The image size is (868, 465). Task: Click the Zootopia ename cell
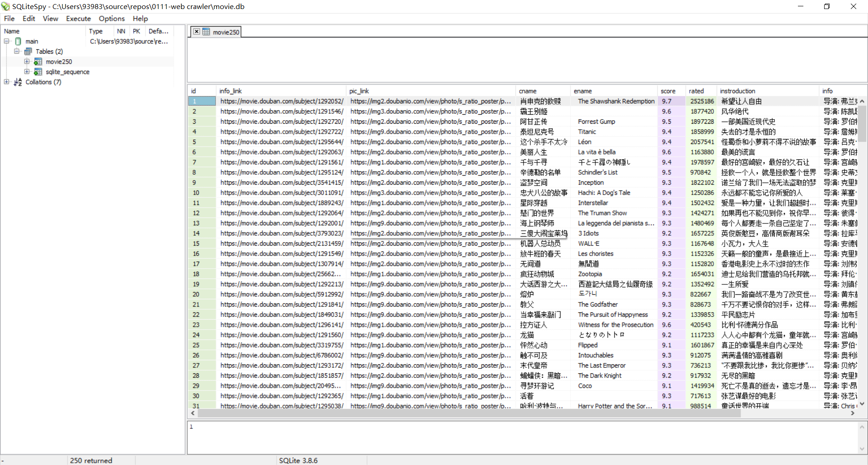[614, 274]
